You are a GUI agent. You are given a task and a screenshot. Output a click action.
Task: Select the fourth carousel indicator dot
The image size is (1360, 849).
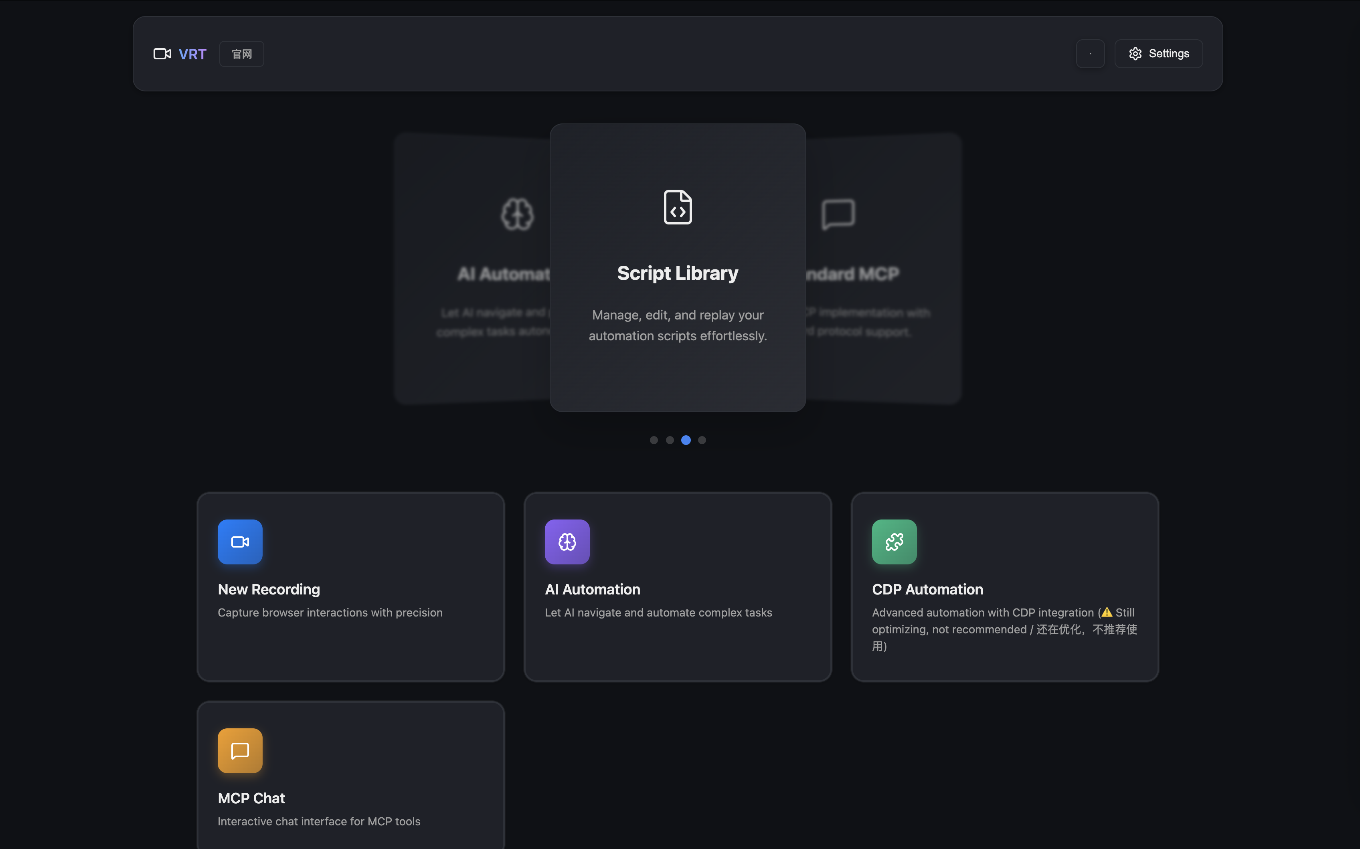pyautogui.click(x=702, y=440)
